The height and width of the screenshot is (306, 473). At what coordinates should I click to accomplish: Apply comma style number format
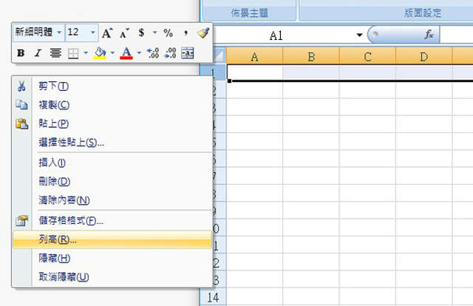pos(186,33)
